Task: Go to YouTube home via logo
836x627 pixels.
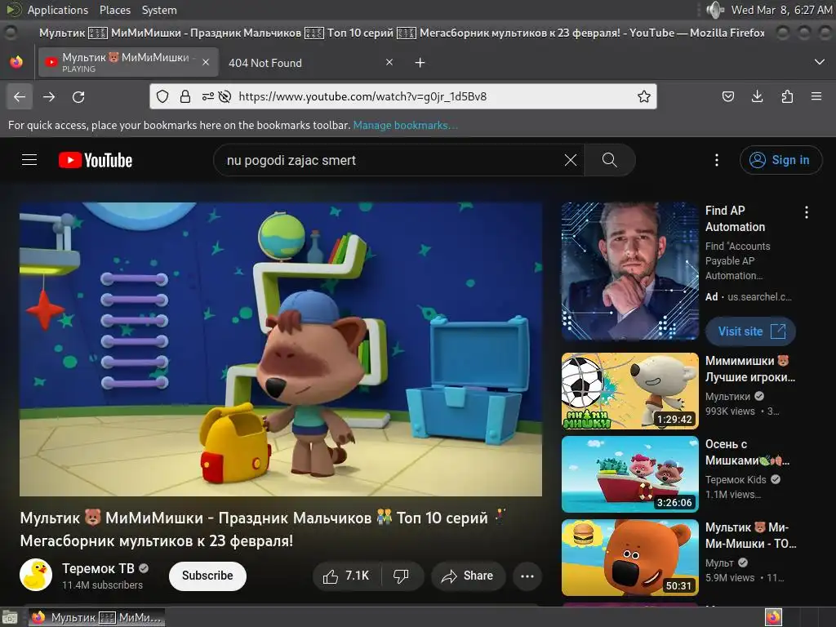Action: click(x=96, y=160)
